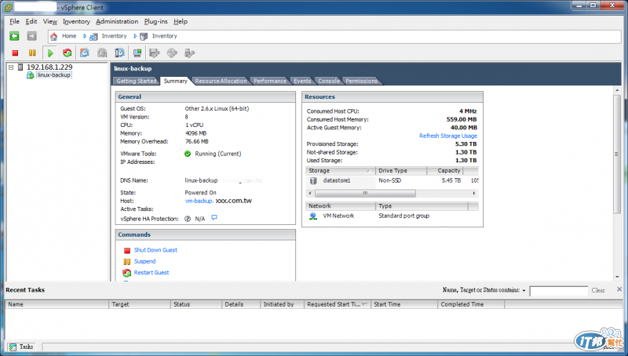This screenshot has height=356, width=628.
Task: Click the orange Suspend toolbar icon
Action: (x=32, y=53)
